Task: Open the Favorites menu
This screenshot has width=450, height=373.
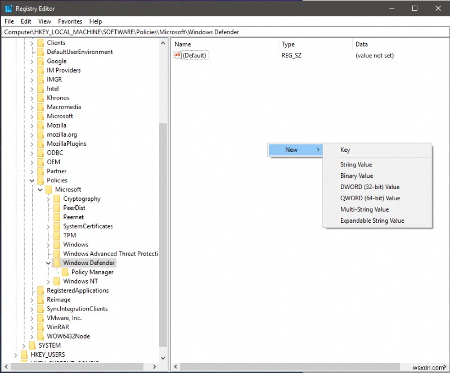Action: point(70,21)
